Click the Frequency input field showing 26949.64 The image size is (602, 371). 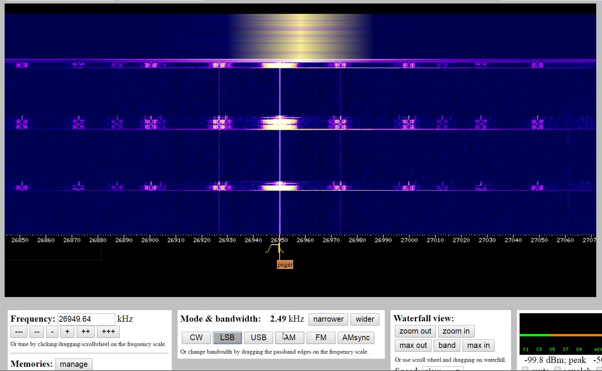click(x=86, y=319)
